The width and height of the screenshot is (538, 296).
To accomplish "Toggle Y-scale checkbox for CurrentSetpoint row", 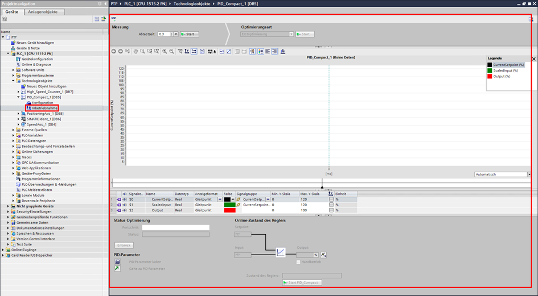I will (331, 199).
